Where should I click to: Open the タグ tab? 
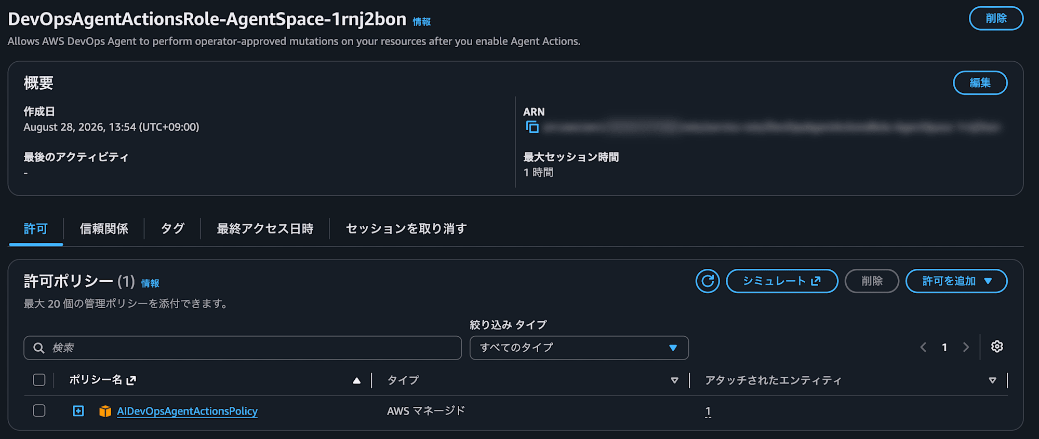[172, 229]
